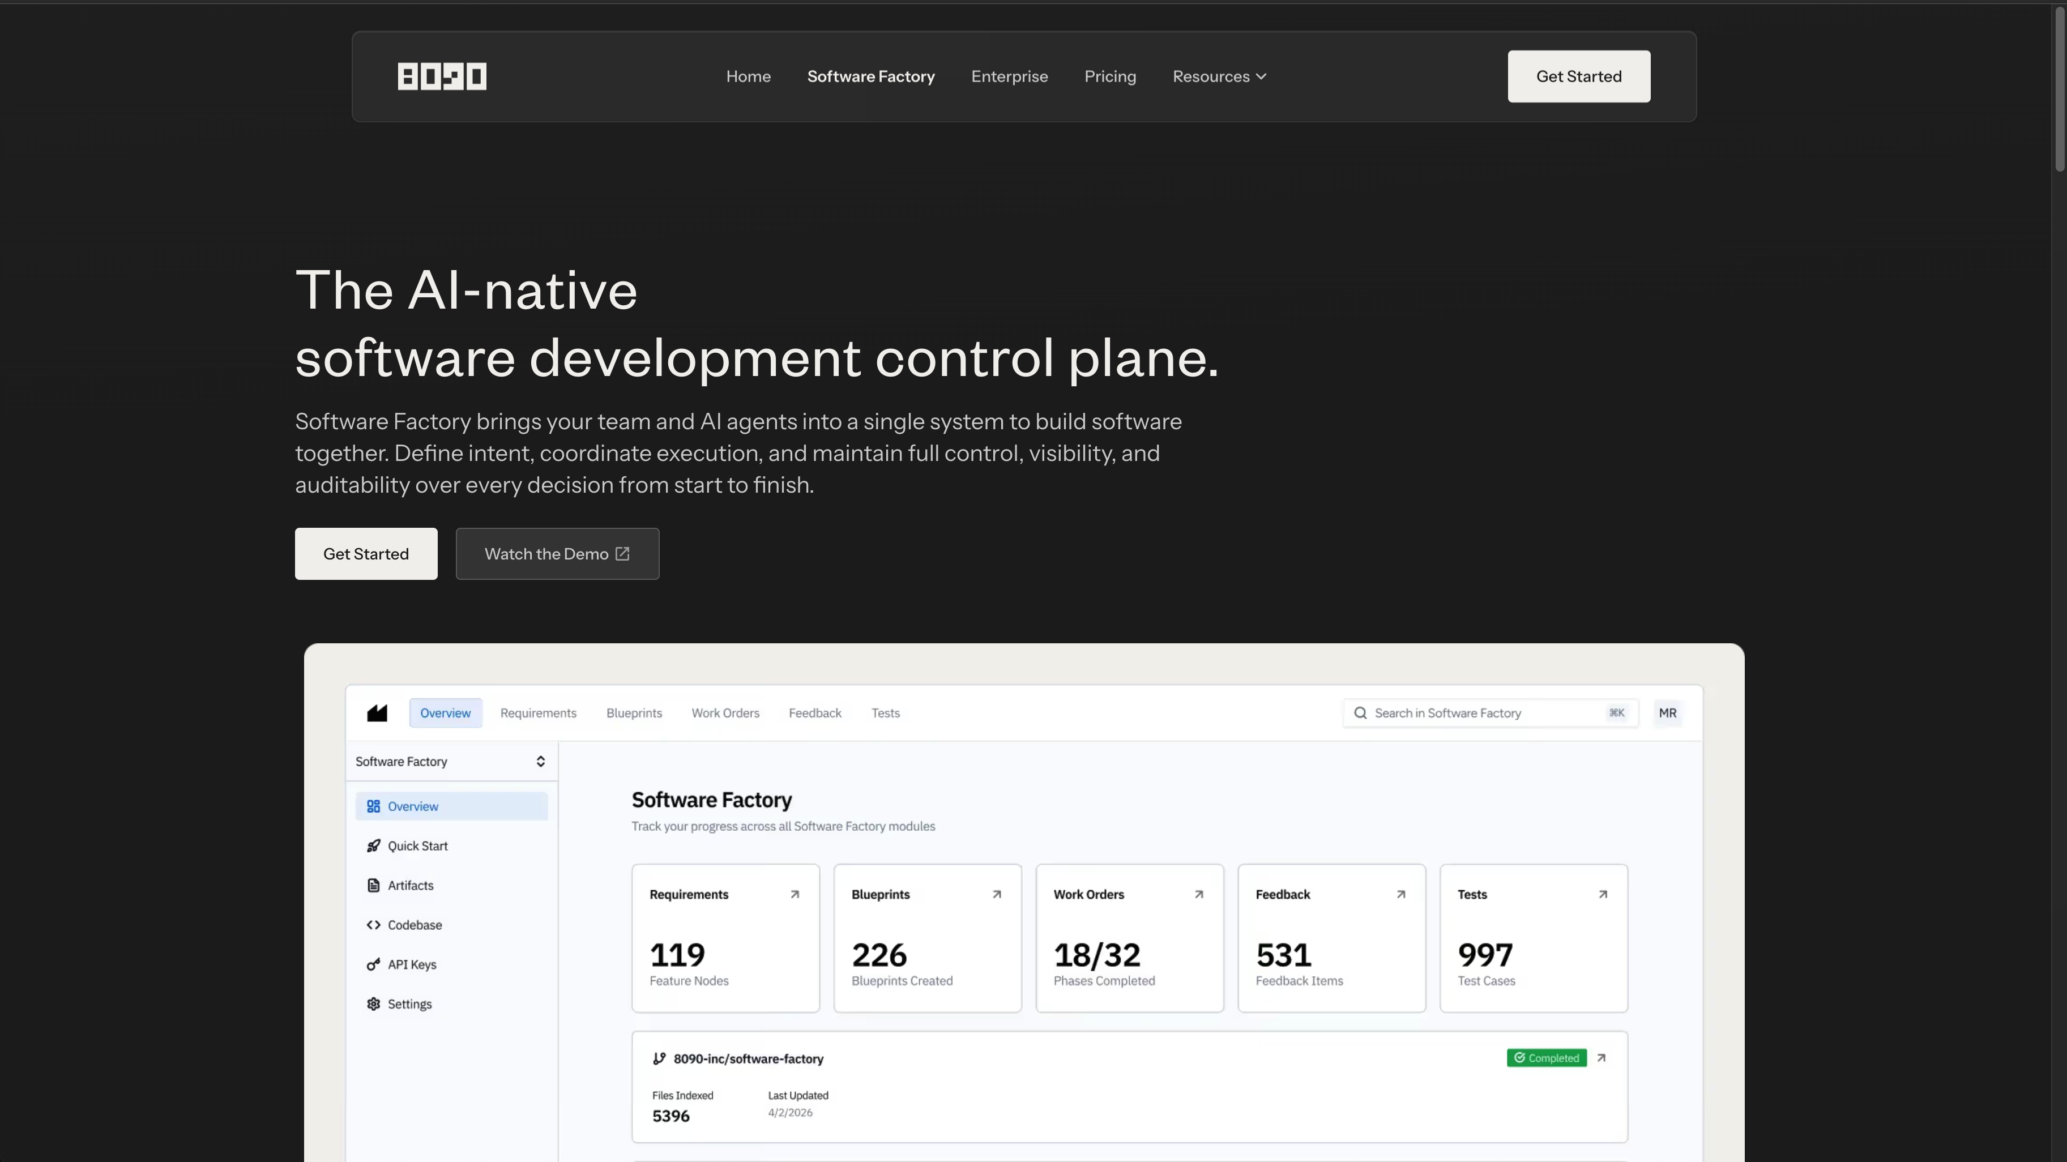Click the green Completed status badge
Screen dimensions: 2067x1162
pos(1546,1058)
